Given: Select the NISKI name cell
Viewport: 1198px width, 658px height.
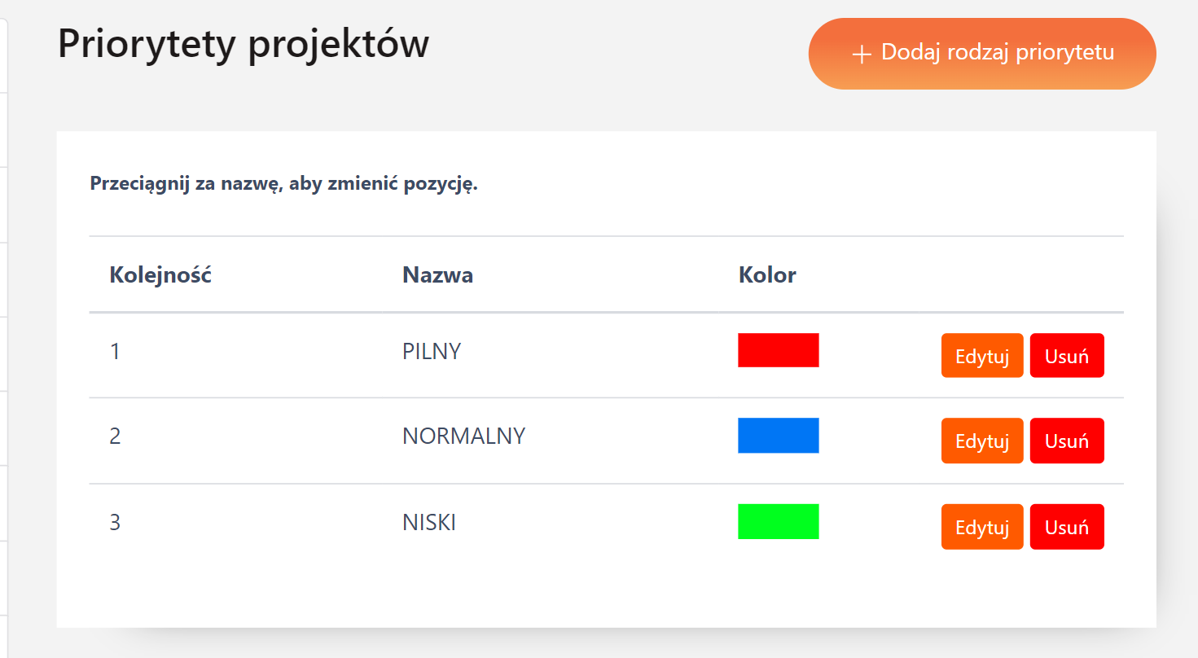Looking at the screenshot, I should 429,522.
